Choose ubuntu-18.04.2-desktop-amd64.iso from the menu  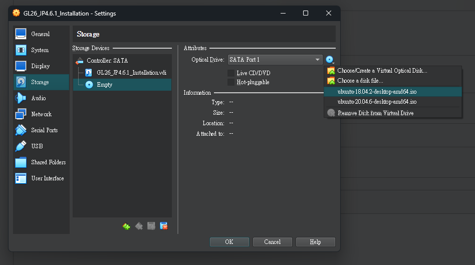click(x=377, y=92)
